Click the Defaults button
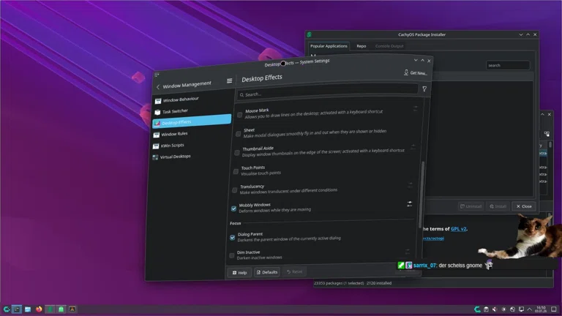This screenshot has height=316, width=562. pyautogui.click(x=267, y=272)
